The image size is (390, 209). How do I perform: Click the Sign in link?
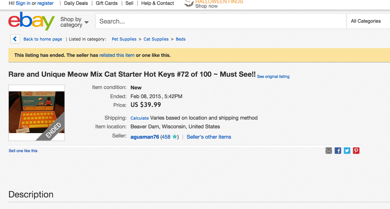tap(23, 3)
